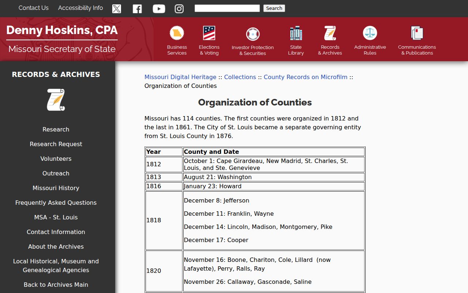Screen dimensions: 468x293
Task: Open MSA - St. Louis sidebar link
Action: pyautogui.click(x=56, y=217)
